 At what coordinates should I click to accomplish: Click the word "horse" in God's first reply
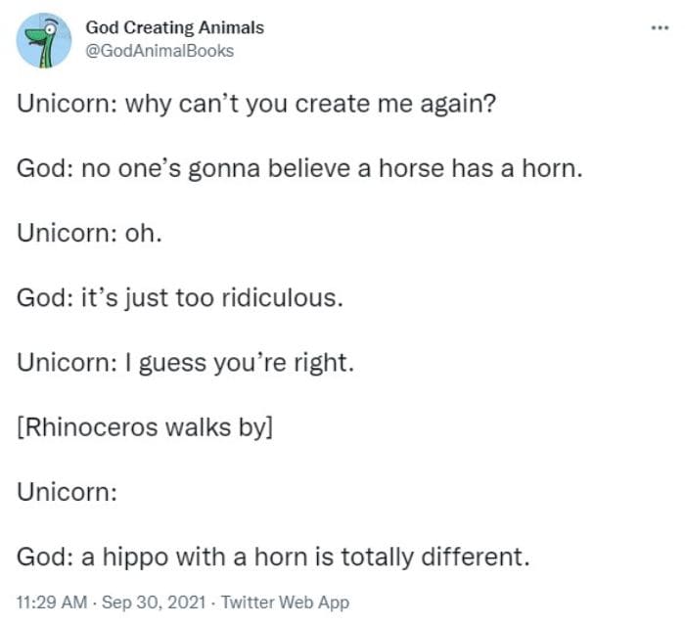pos(411,169)
